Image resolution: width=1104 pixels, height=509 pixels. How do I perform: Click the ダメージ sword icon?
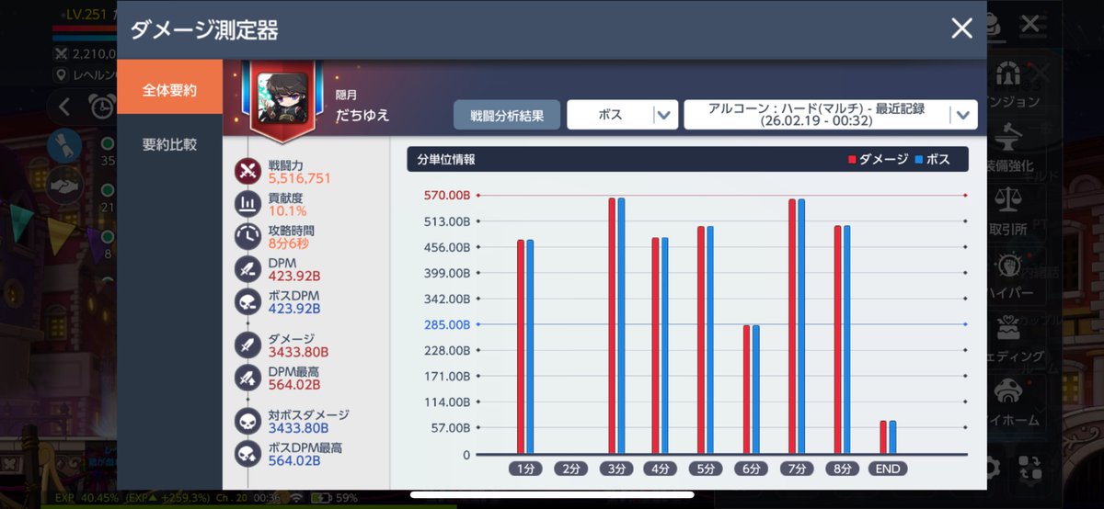[x=248, y=345]
